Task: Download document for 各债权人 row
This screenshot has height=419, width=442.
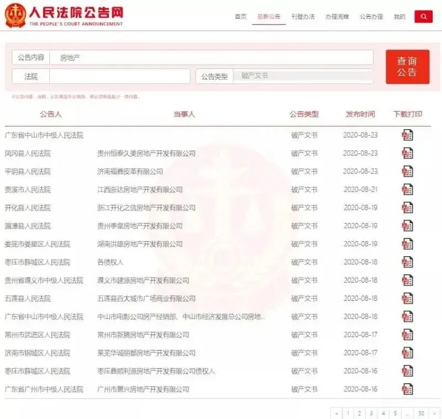Action: point(407,262)
